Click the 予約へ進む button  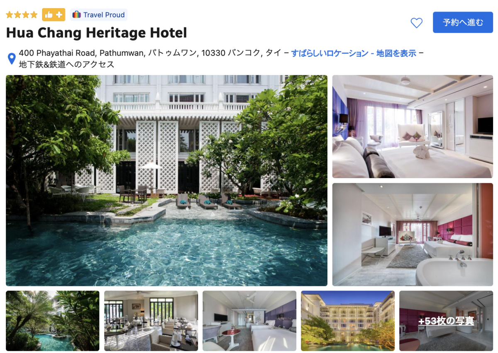pos(463,22)
